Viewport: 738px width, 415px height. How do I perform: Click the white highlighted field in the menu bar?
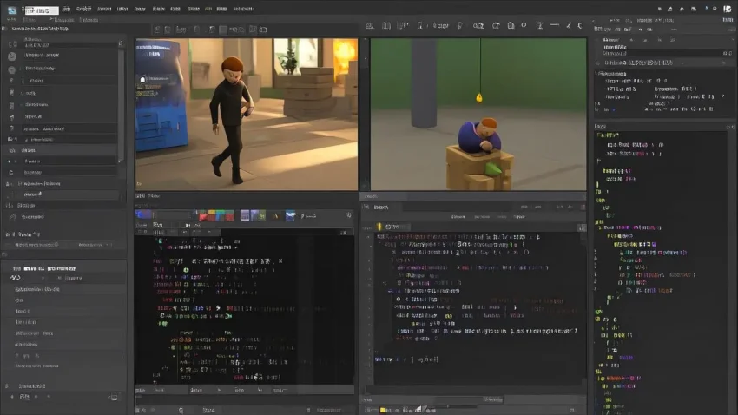pos(42,10)
